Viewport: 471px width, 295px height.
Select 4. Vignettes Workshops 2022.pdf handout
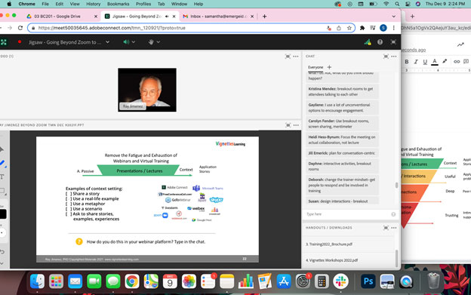coord(331,260)
